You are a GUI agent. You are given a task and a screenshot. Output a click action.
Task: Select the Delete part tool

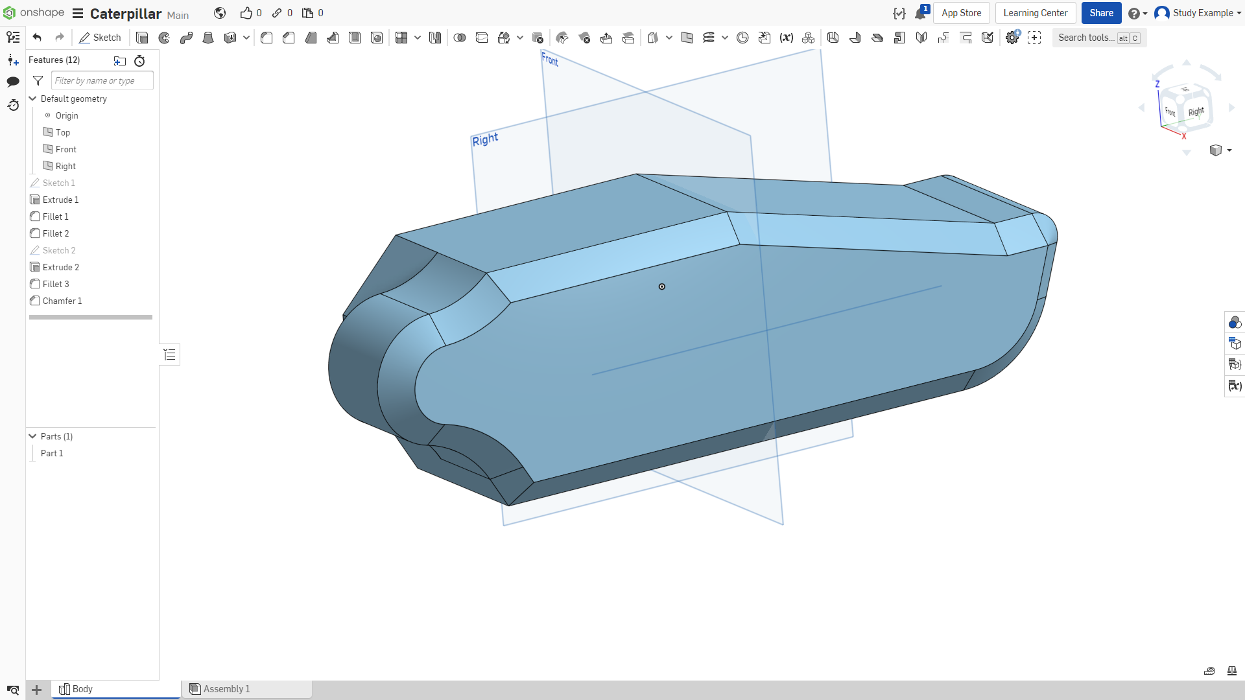(538, 38)
